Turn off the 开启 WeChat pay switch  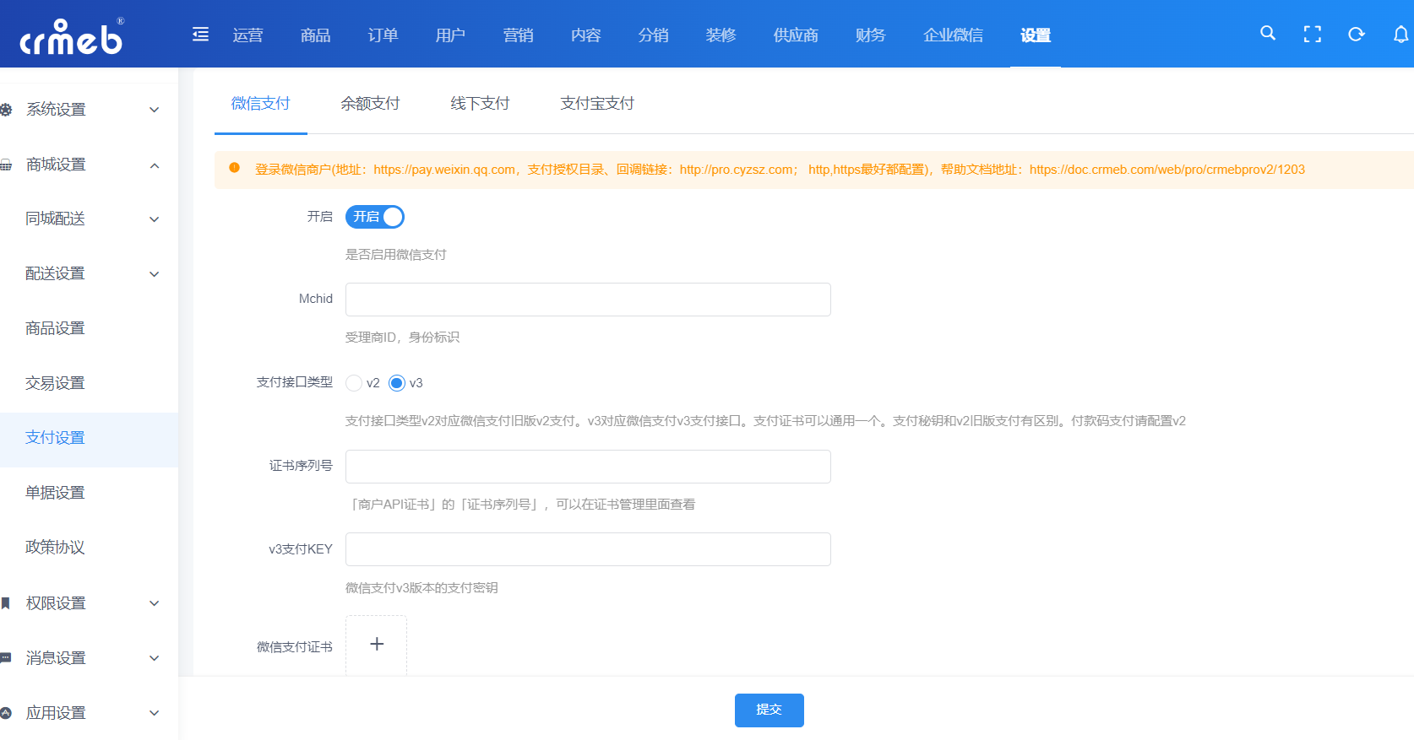pos(375,217)
